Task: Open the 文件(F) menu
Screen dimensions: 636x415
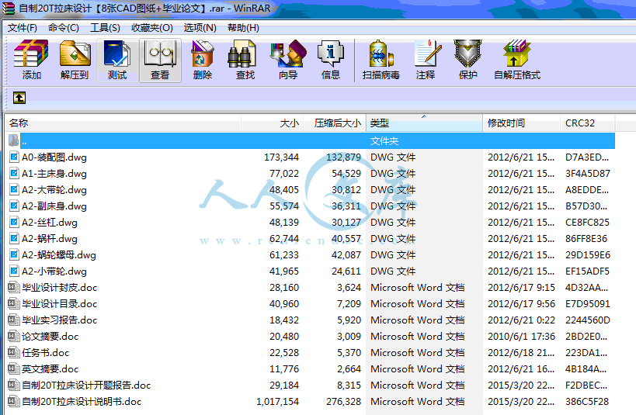Action: [x=23, y=28]
